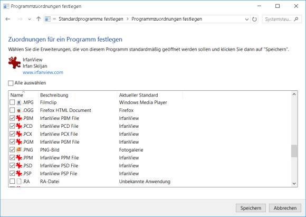Viewport: 306px width, 217px height.
Task: Click the list's vertical scrollbar thumb
Action: point(294,151)
